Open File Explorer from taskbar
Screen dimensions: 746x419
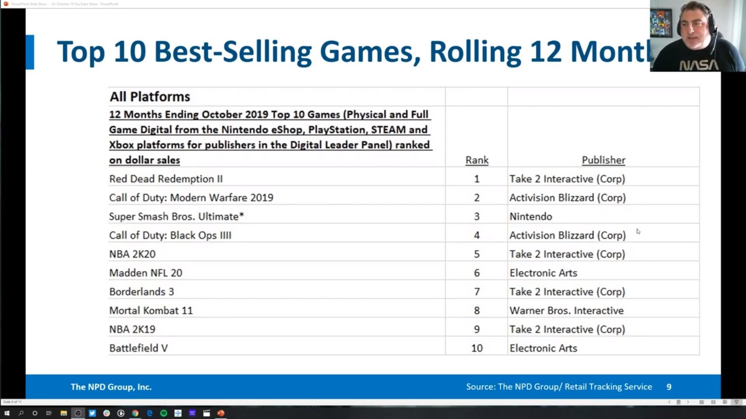tap(63, 413)
